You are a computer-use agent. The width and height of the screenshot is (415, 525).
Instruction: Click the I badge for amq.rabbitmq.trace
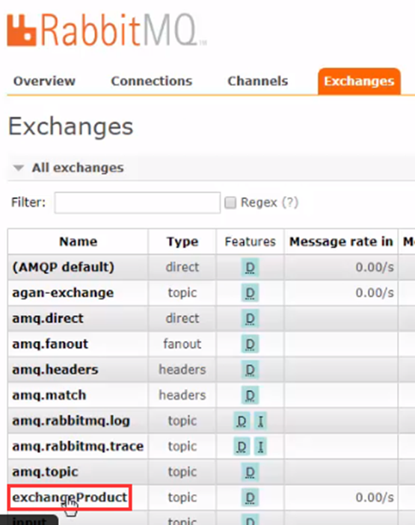click(260, 446)
